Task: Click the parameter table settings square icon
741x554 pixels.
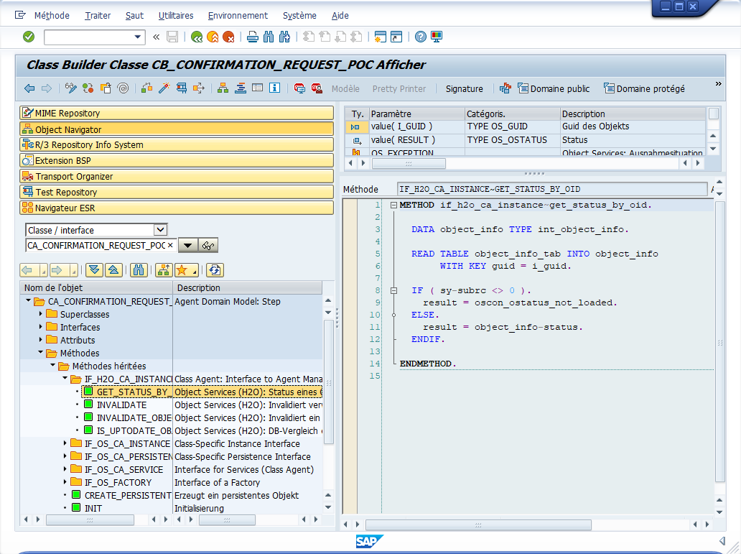Action: [714, 114]
